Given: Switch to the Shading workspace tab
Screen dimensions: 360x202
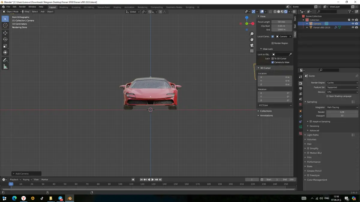Looking at the screenshot, I should pos(117,7).
